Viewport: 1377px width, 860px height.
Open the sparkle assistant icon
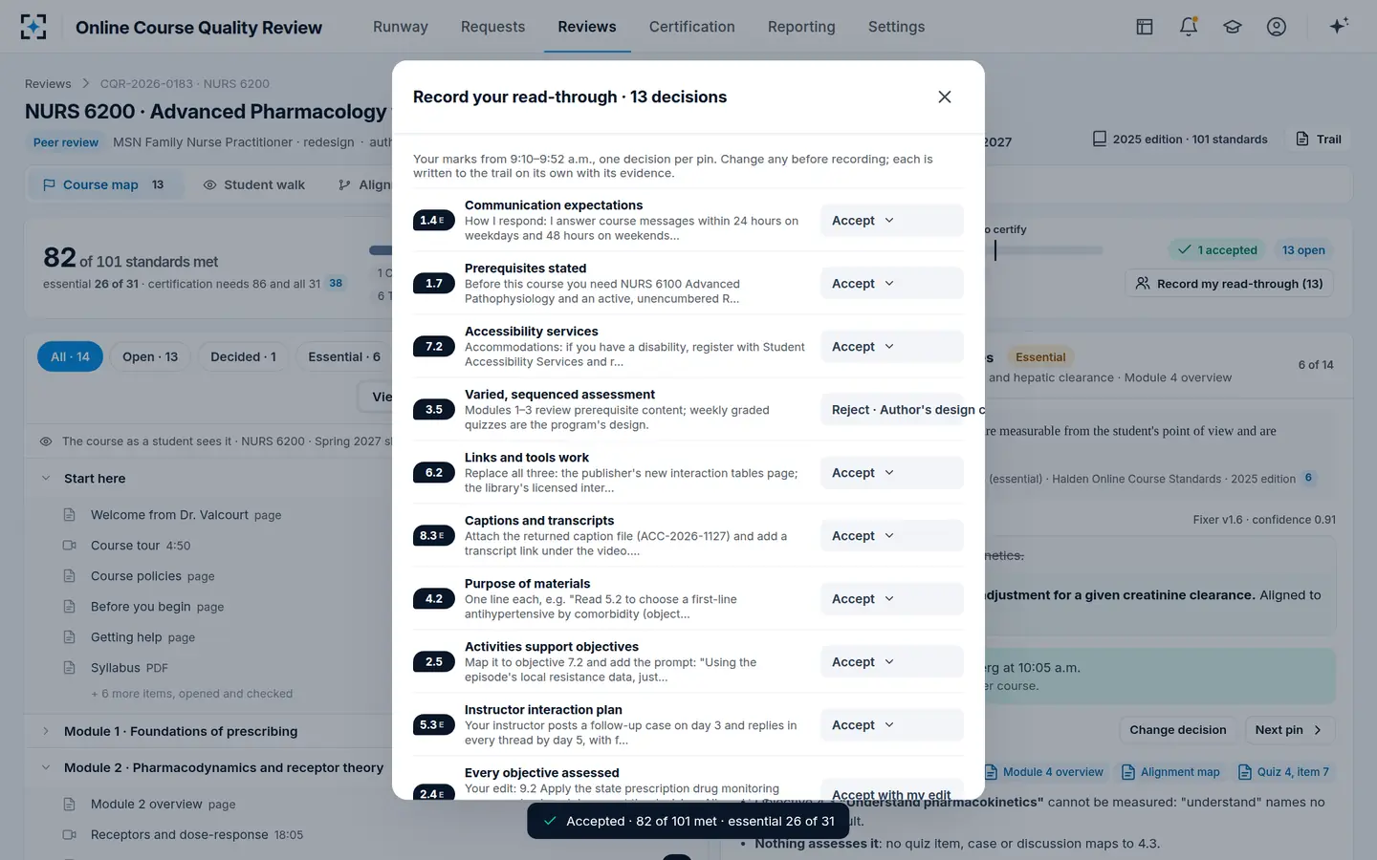(x=1339, y=26)
